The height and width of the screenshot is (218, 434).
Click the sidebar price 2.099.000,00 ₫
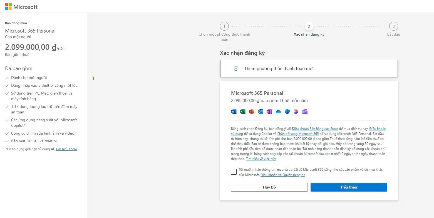(31, 47)
